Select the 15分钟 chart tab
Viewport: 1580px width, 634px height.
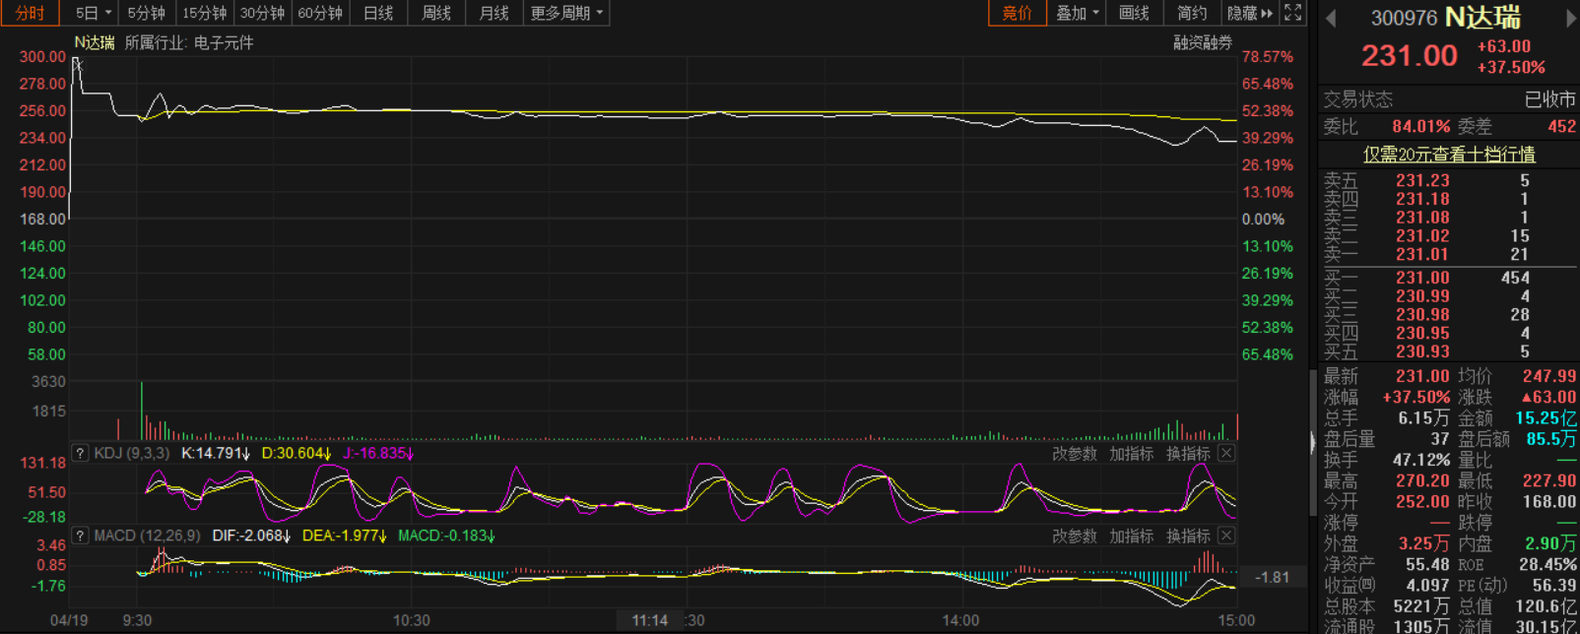click(204, 13)
